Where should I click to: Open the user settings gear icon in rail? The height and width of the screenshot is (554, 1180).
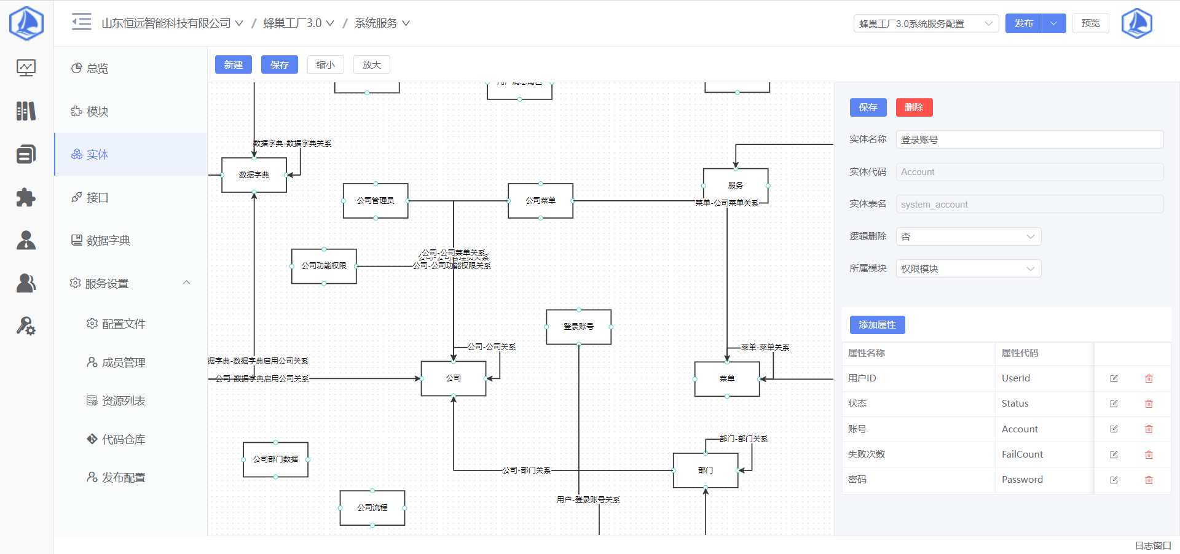[x=26, y=326]
